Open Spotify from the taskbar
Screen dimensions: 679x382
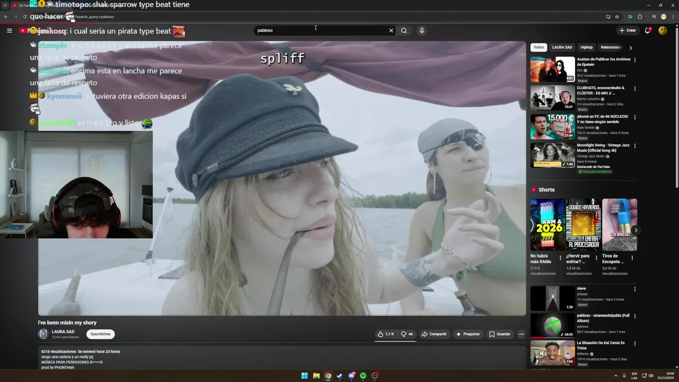(x=363, y=376)
